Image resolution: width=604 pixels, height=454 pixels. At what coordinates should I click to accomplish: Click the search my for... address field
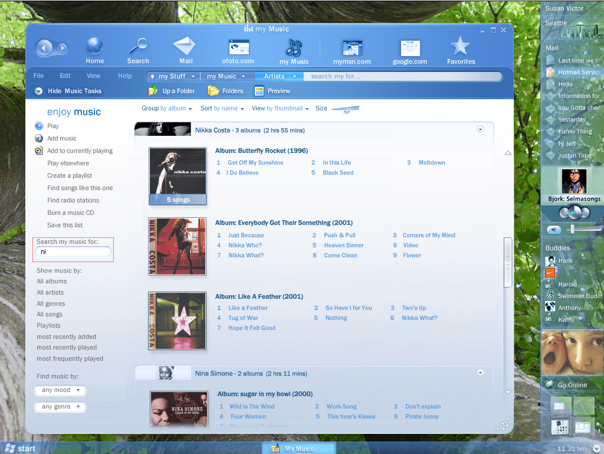tap(402, 76)
